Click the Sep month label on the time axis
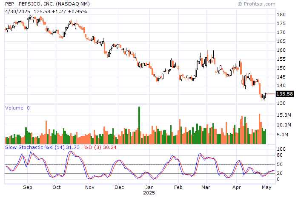Image resolution: width=298 pixels, height=197 pixels. 28,187
